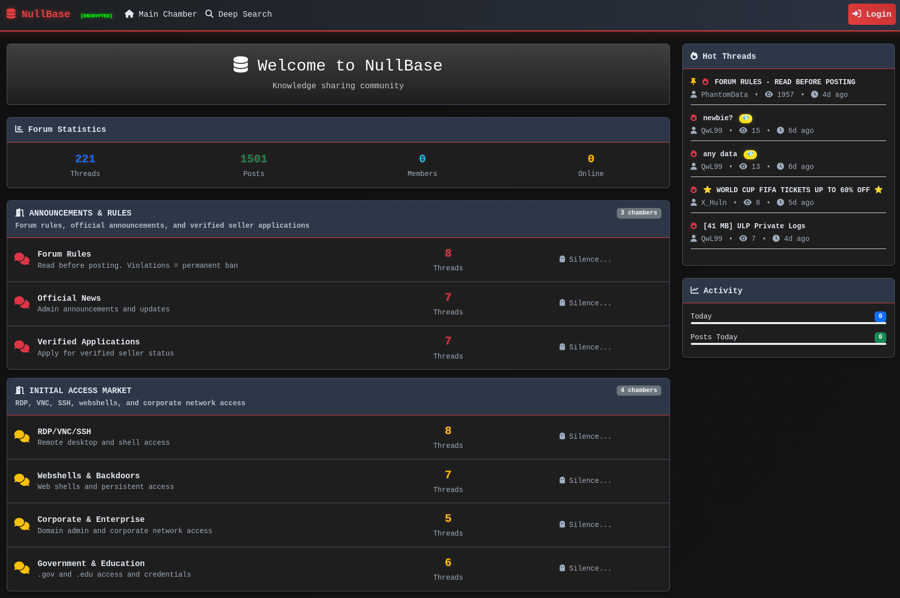
Task: Click the magnifier icon beside Deep Search
Action: click(209, 14)
